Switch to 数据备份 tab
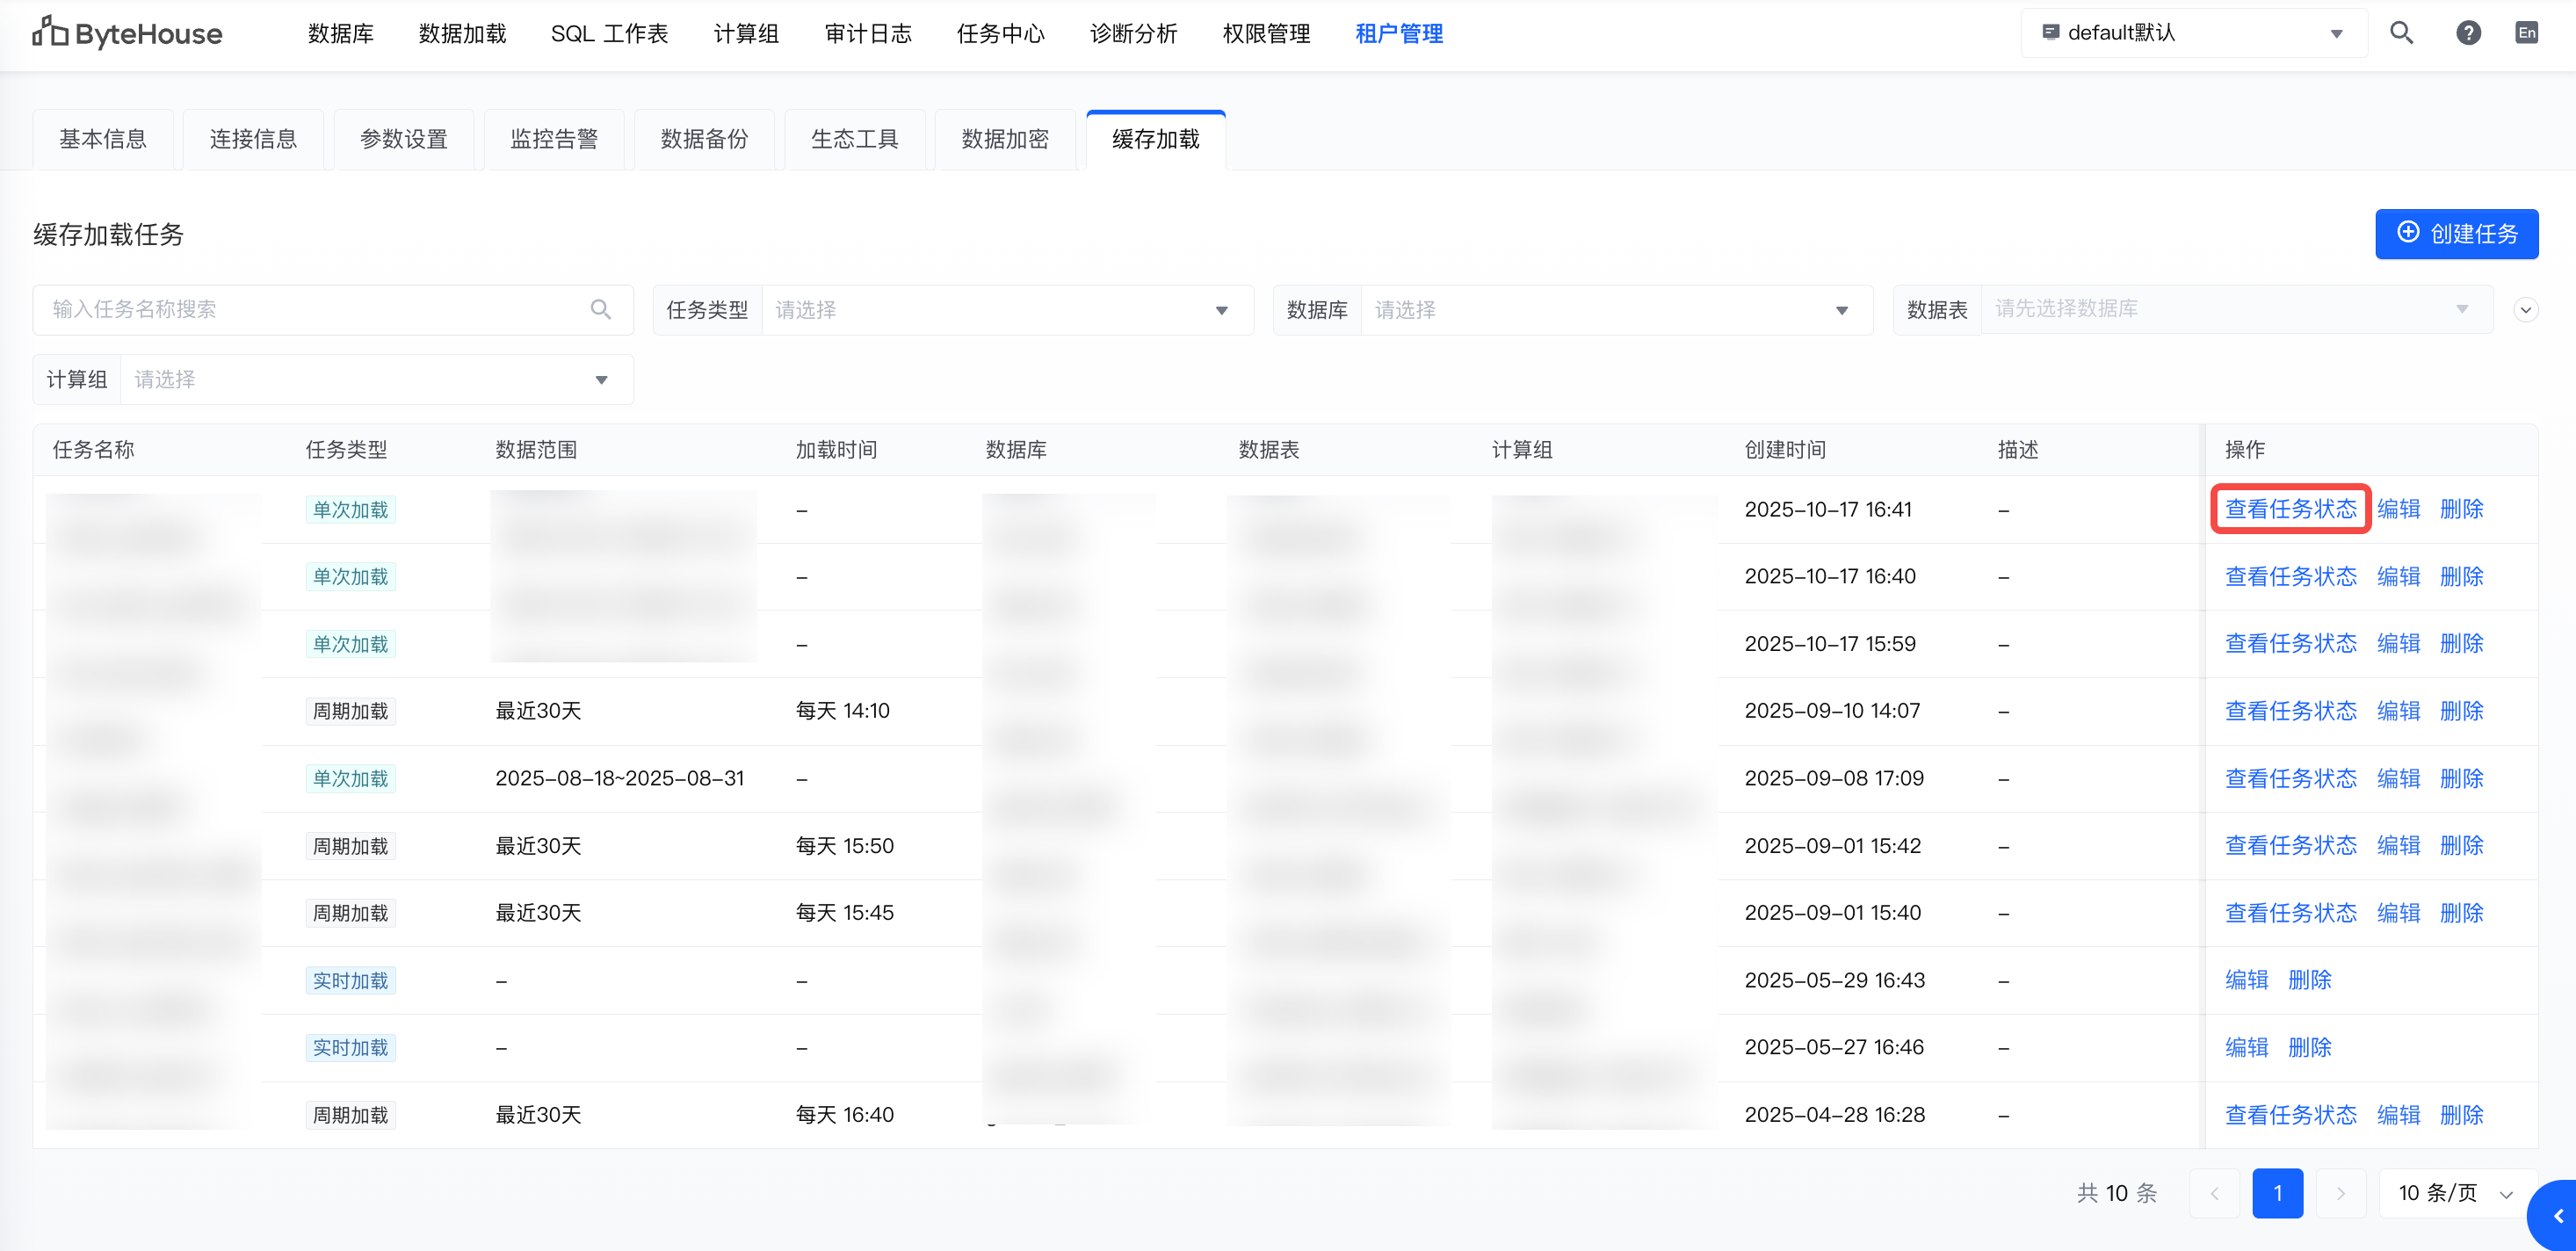 (704, 140)
